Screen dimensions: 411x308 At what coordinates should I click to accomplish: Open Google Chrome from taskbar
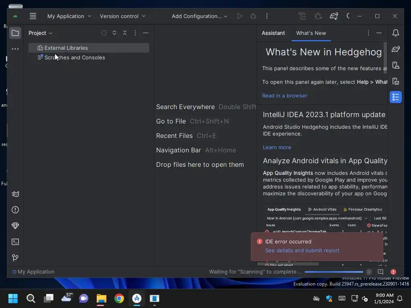(x=119, y=298)
